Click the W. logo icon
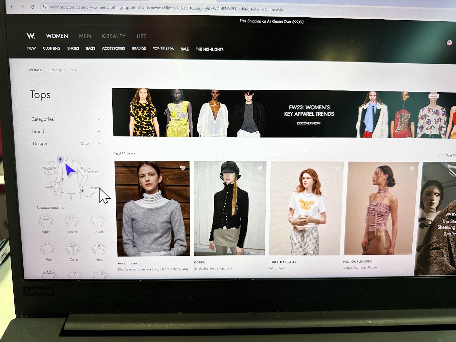456x342 pixels. (x=31, y=36)
